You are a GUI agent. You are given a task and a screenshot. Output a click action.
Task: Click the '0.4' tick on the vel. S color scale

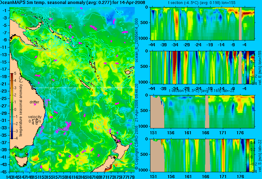coord(252,142)
